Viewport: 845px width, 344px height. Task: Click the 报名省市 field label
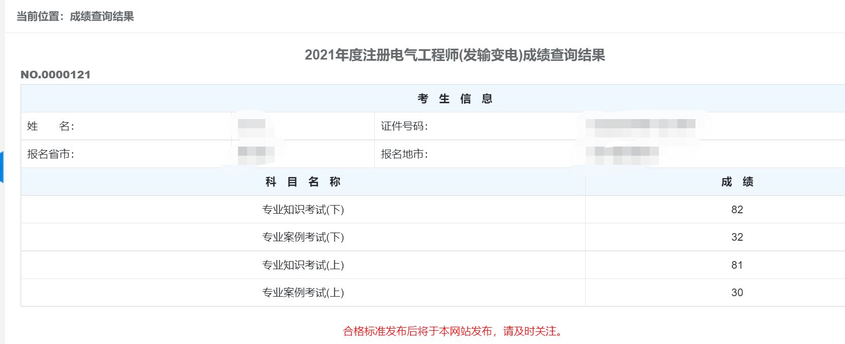click(50, 154)
